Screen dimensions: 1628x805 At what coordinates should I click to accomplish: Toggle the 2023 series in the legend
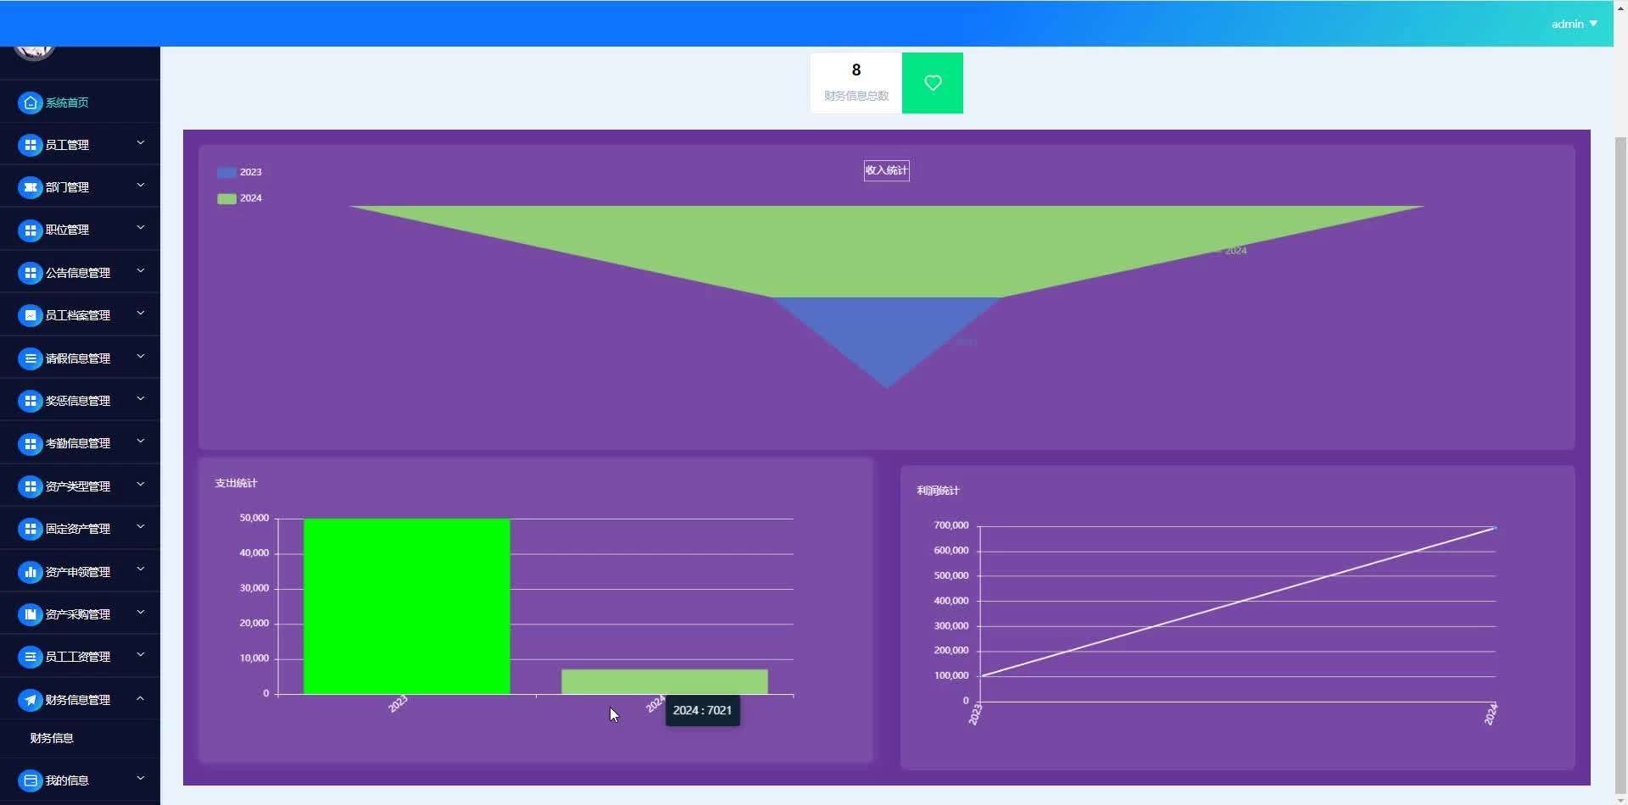[x=240, y=172]
